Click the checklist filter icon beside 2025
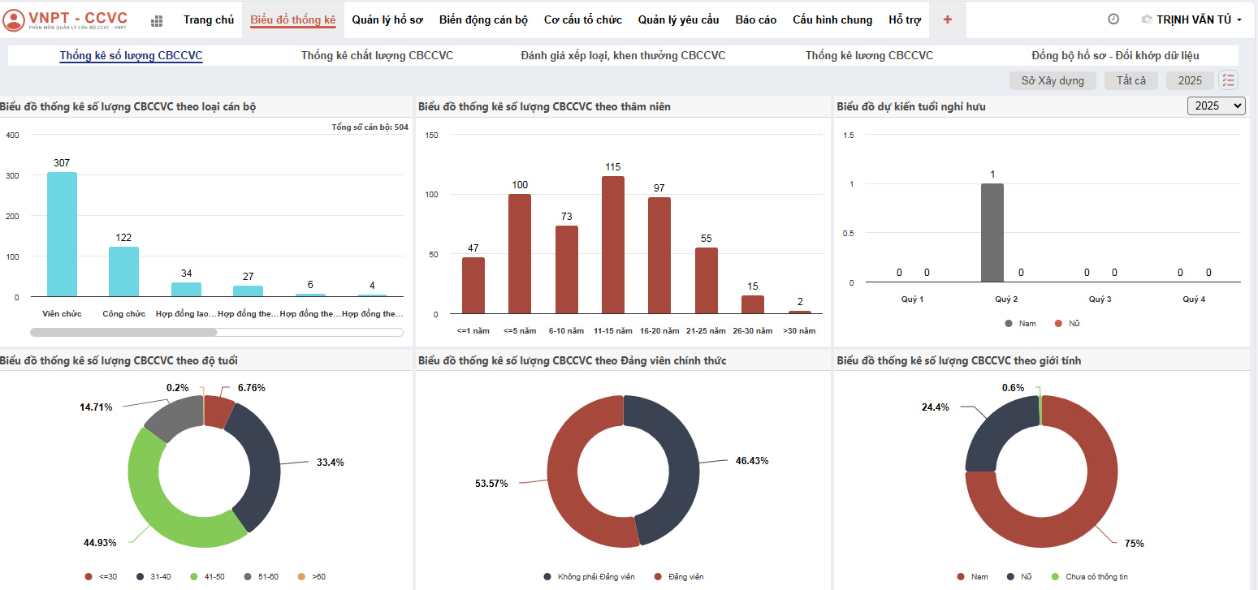This screenshot has height=590, width=1258. click(1228, 80)
